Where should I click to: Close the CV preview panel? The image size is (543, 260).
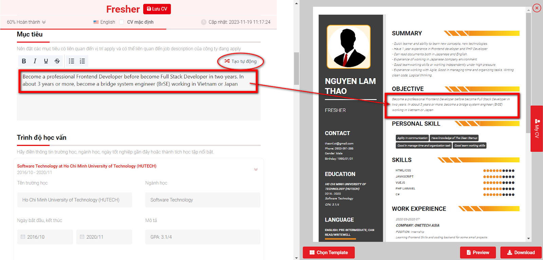pyautogui.click(x=537, y=8)
